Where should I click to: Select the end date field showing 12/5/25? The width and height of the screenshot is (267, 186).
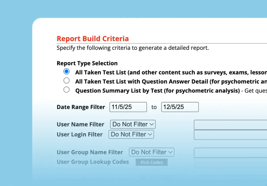coord(180,107)
